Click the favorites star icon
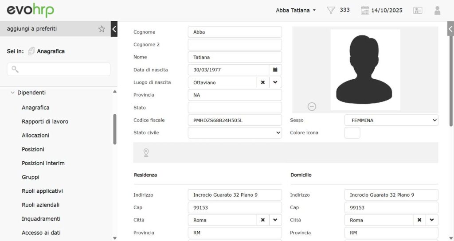Screen dimensions: 454x241 (102, 29)
